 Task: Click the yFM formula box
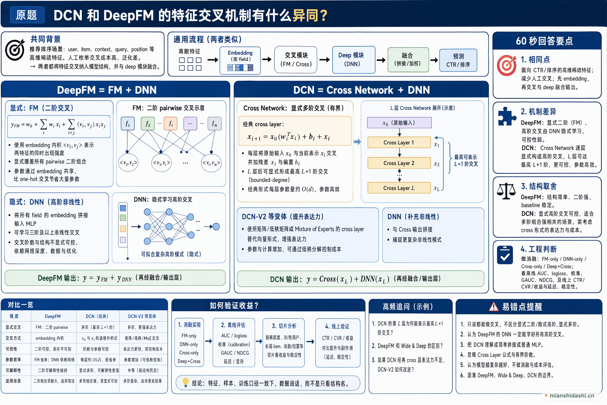[x=59, y=126]
